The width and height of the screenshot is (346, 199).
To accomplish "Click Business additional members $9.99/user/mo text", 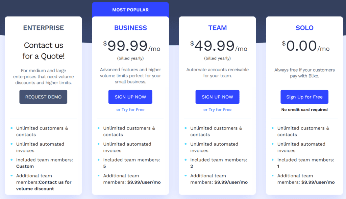I will (x=144, y=182).
